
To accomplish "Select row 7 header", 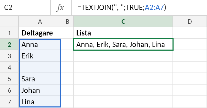I will (x=9, y=102).
